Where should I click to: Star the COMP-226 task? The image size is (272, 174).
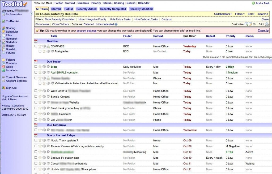[x=40, y=46]
